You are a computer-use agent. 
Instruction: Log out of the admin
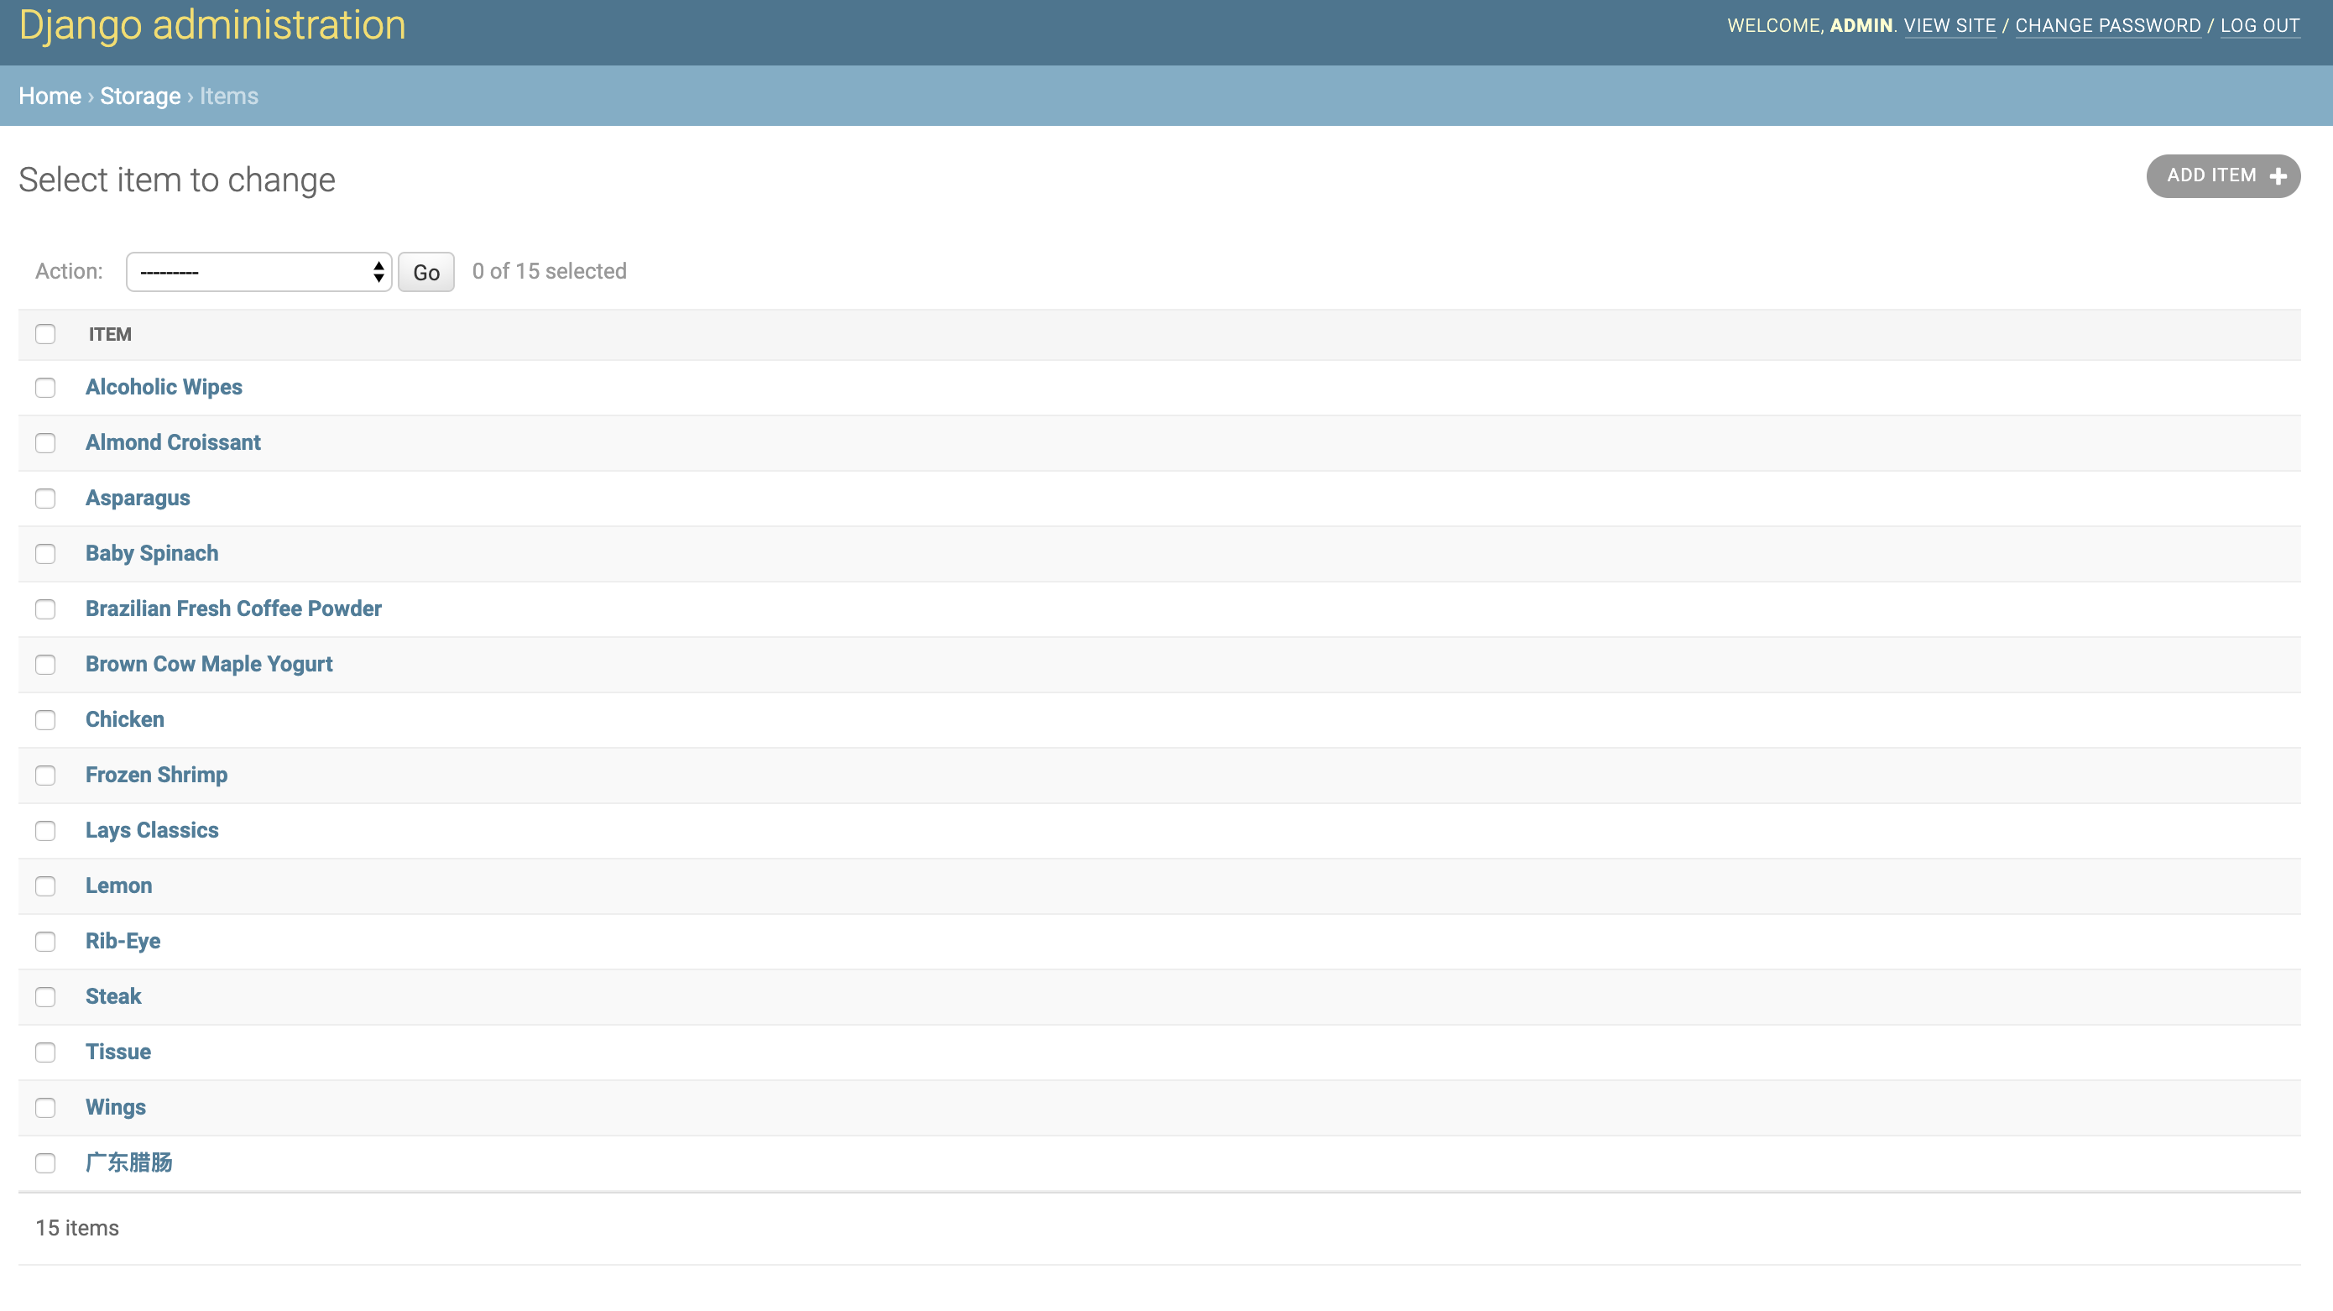click(2260, 25)
